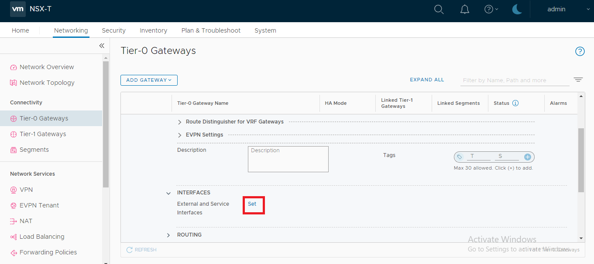Screen dimensions: 594x264
Task: Open EVPN Tenant section
Action: 39,205
